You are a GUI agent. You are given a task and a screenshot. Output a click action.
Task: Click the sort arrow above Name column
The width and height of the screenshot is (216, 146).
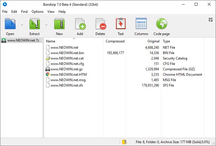point(74,38)
